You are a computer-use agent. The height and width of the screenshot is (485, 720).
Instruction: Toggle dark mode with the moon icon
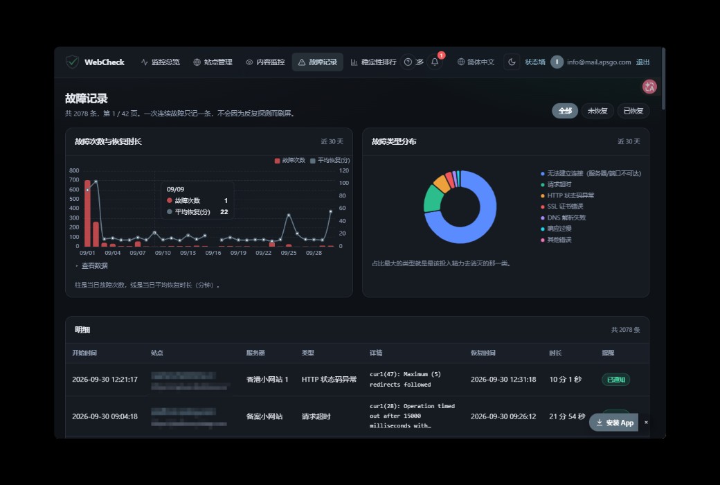(512, 62)
